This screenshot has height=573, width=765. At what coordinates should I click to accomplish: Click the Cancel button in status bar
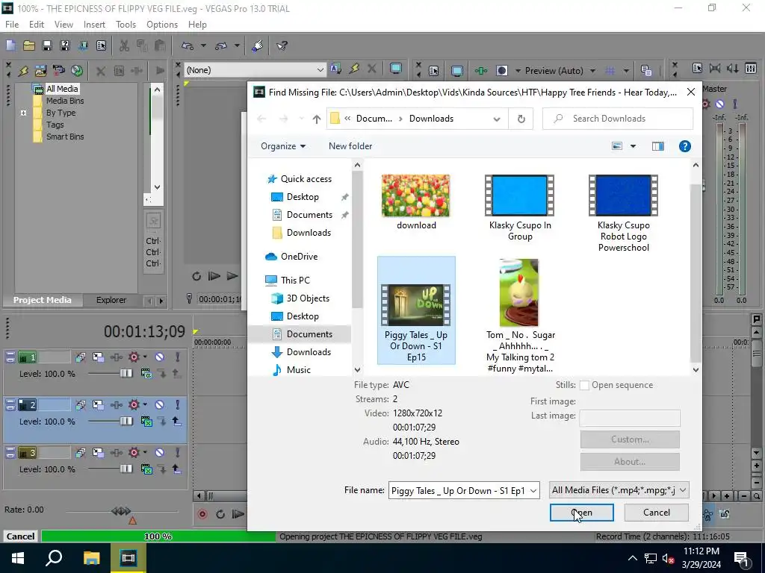pyautogui.click(x=20, y=536)
